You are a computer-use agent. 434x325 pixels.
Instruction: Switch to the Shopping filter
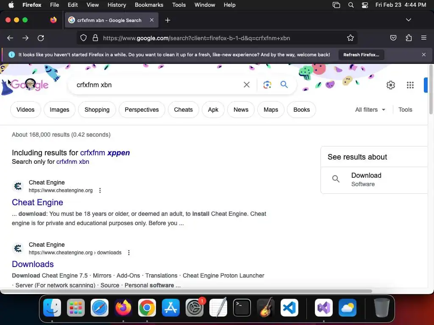point(97,110)
